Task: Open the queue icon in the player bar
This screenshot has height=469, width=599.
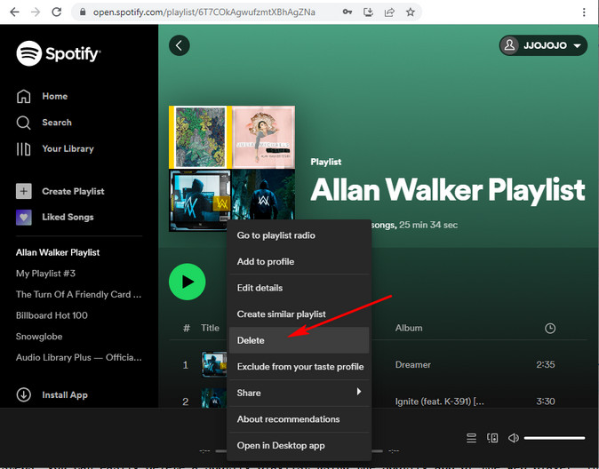Action: point(471,438)
